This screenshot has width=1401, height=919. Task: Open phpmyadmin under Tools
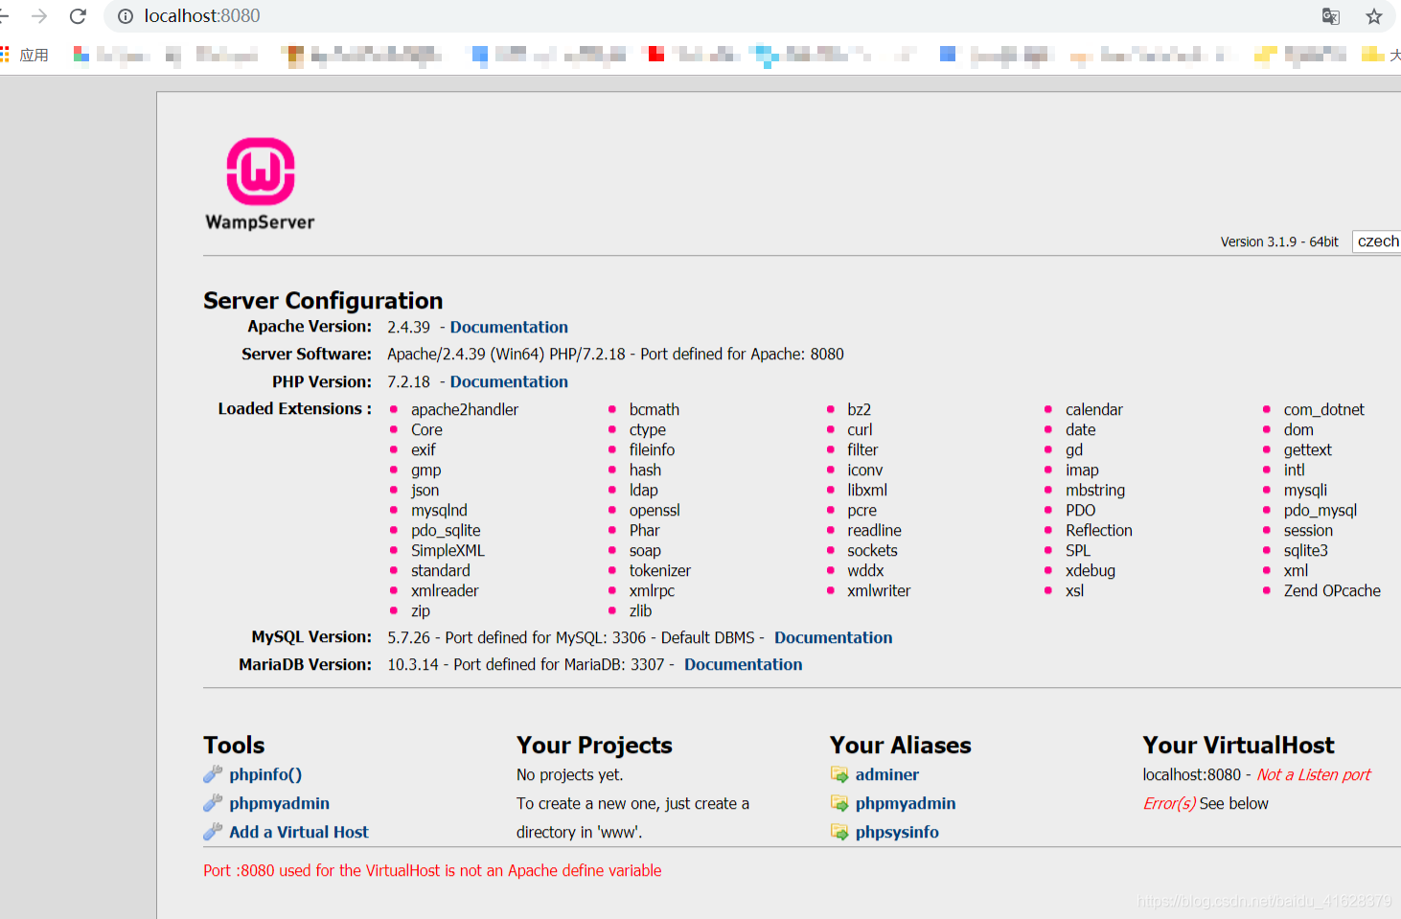click(x=279, y=803)
